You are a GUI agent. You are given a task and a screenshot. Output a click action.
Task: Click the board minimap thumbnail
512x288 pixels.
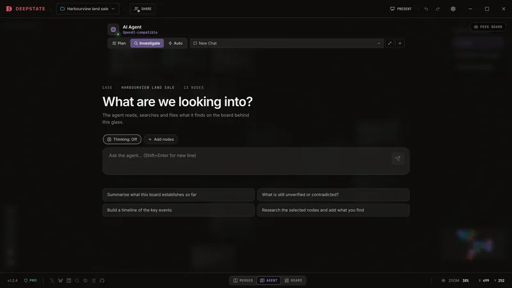(x=475, y=244)
